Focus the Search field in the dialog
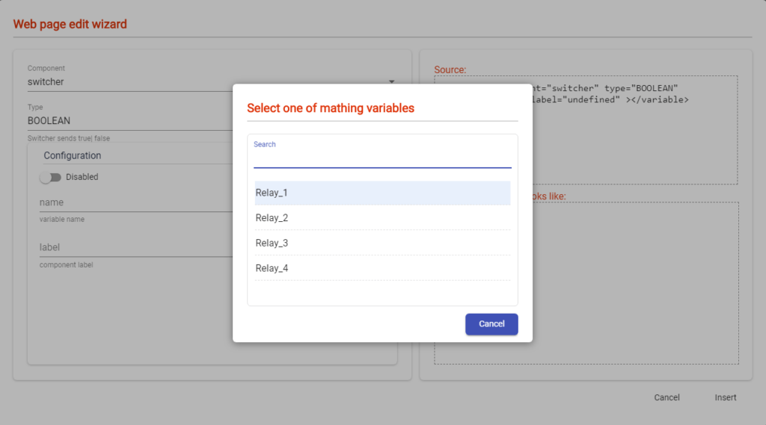The width and height of the screenshot is (766, 425). [x=382, y=159]
